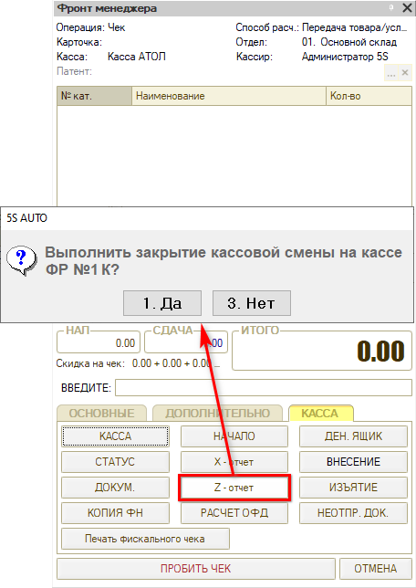Image resolution: width=416 pixels, height=588 pixels.
Task: Confirm shift closing with '1. Да'
Action: click(x=162, y=303)
